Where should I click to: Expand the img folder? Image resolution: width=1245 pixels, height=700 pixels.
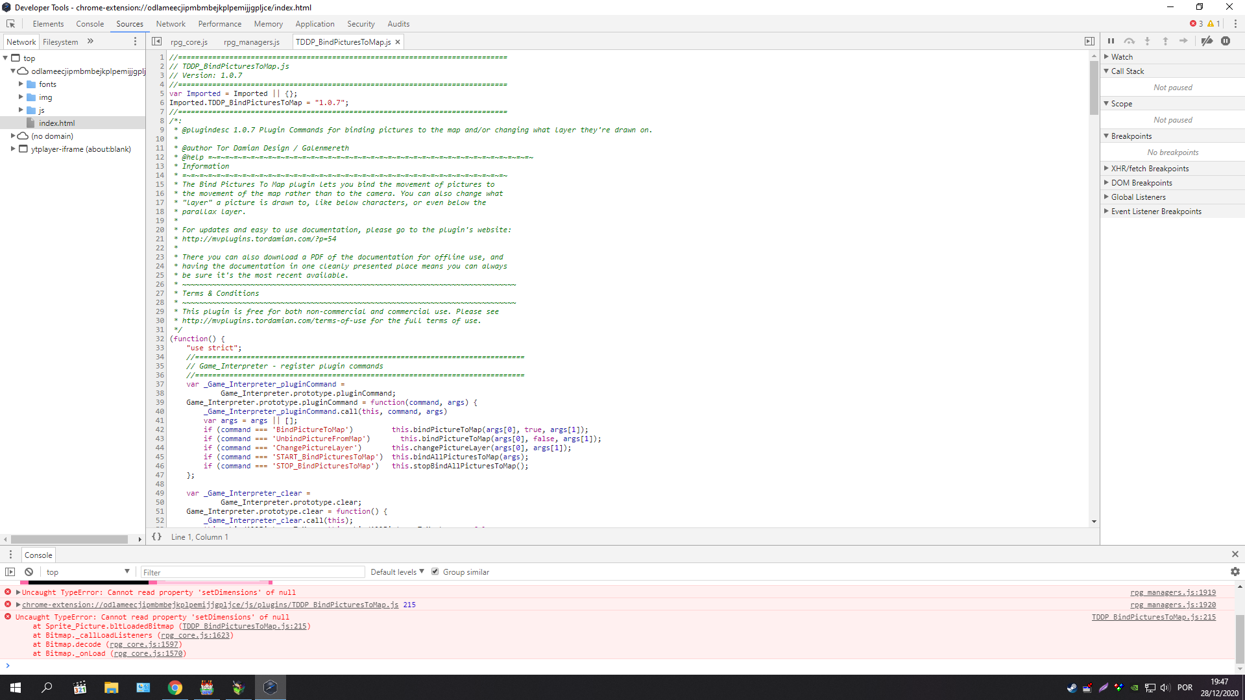(x=21, y=97)
